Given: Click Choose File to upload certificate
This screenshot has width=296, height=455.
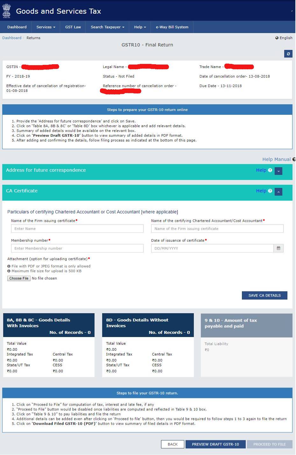Looking at the screenshot, I should click(x=18, y=278).
